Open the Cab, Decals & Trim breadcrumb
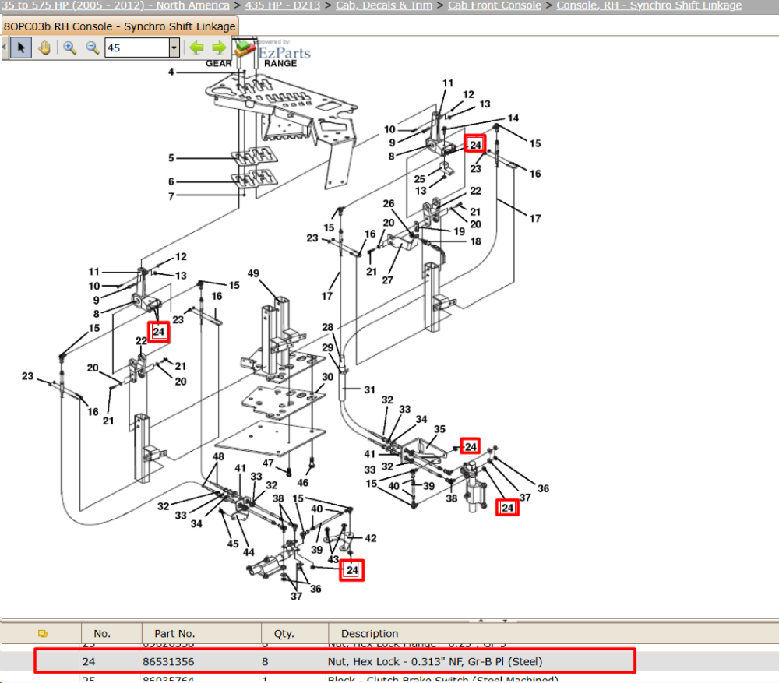This screenshot has width=779, height=683. point(384,5)
